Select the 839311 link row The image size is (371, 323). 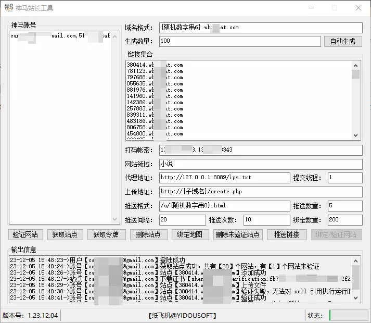point(155,115)
